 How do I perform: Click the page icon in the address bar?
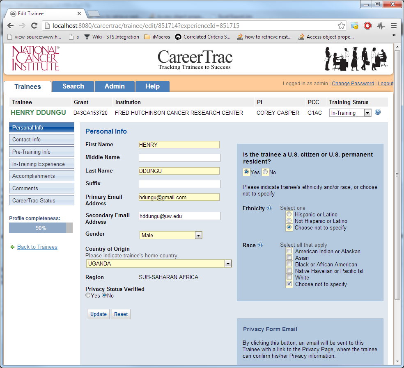(47, 26)
